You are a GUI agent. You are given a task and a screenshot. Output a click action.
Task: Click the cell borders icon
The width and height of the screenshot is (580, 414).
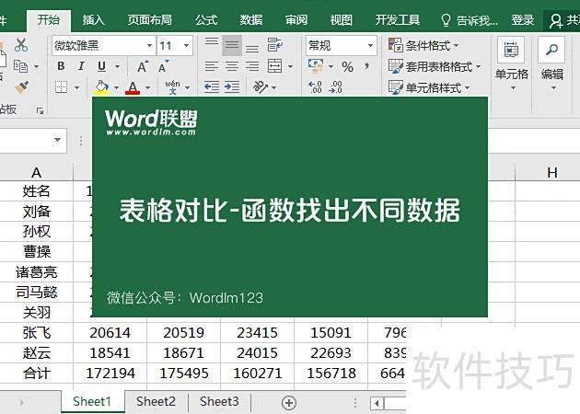coord(61,87)
